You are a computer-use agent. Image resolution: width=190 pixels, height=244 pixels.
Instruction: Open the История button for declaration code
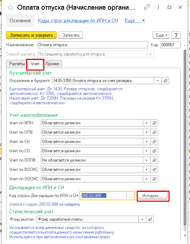pyautogui.click(x=152, y=196)
